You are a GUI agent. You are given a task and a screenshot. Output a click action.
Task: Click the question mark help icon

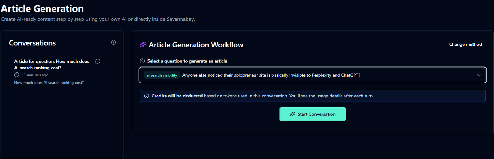(x=143, y=61)
